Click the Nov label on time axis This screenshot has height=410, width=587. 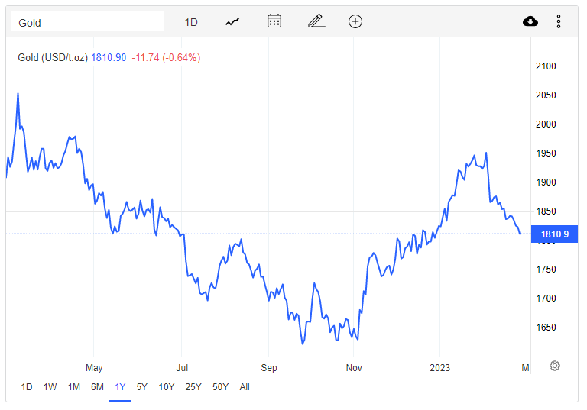click(x=354, y=368)
